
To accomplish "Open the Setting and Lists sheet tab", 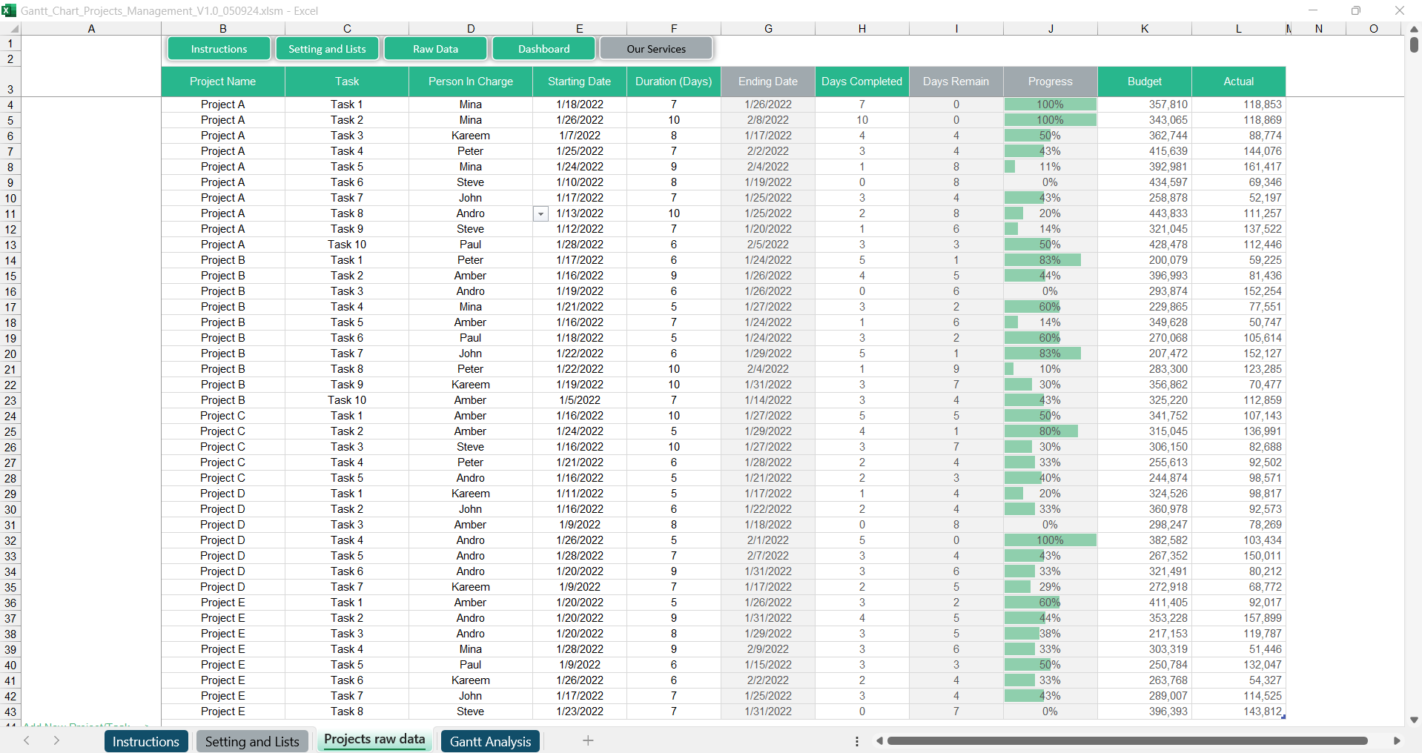I will (252, 741).
